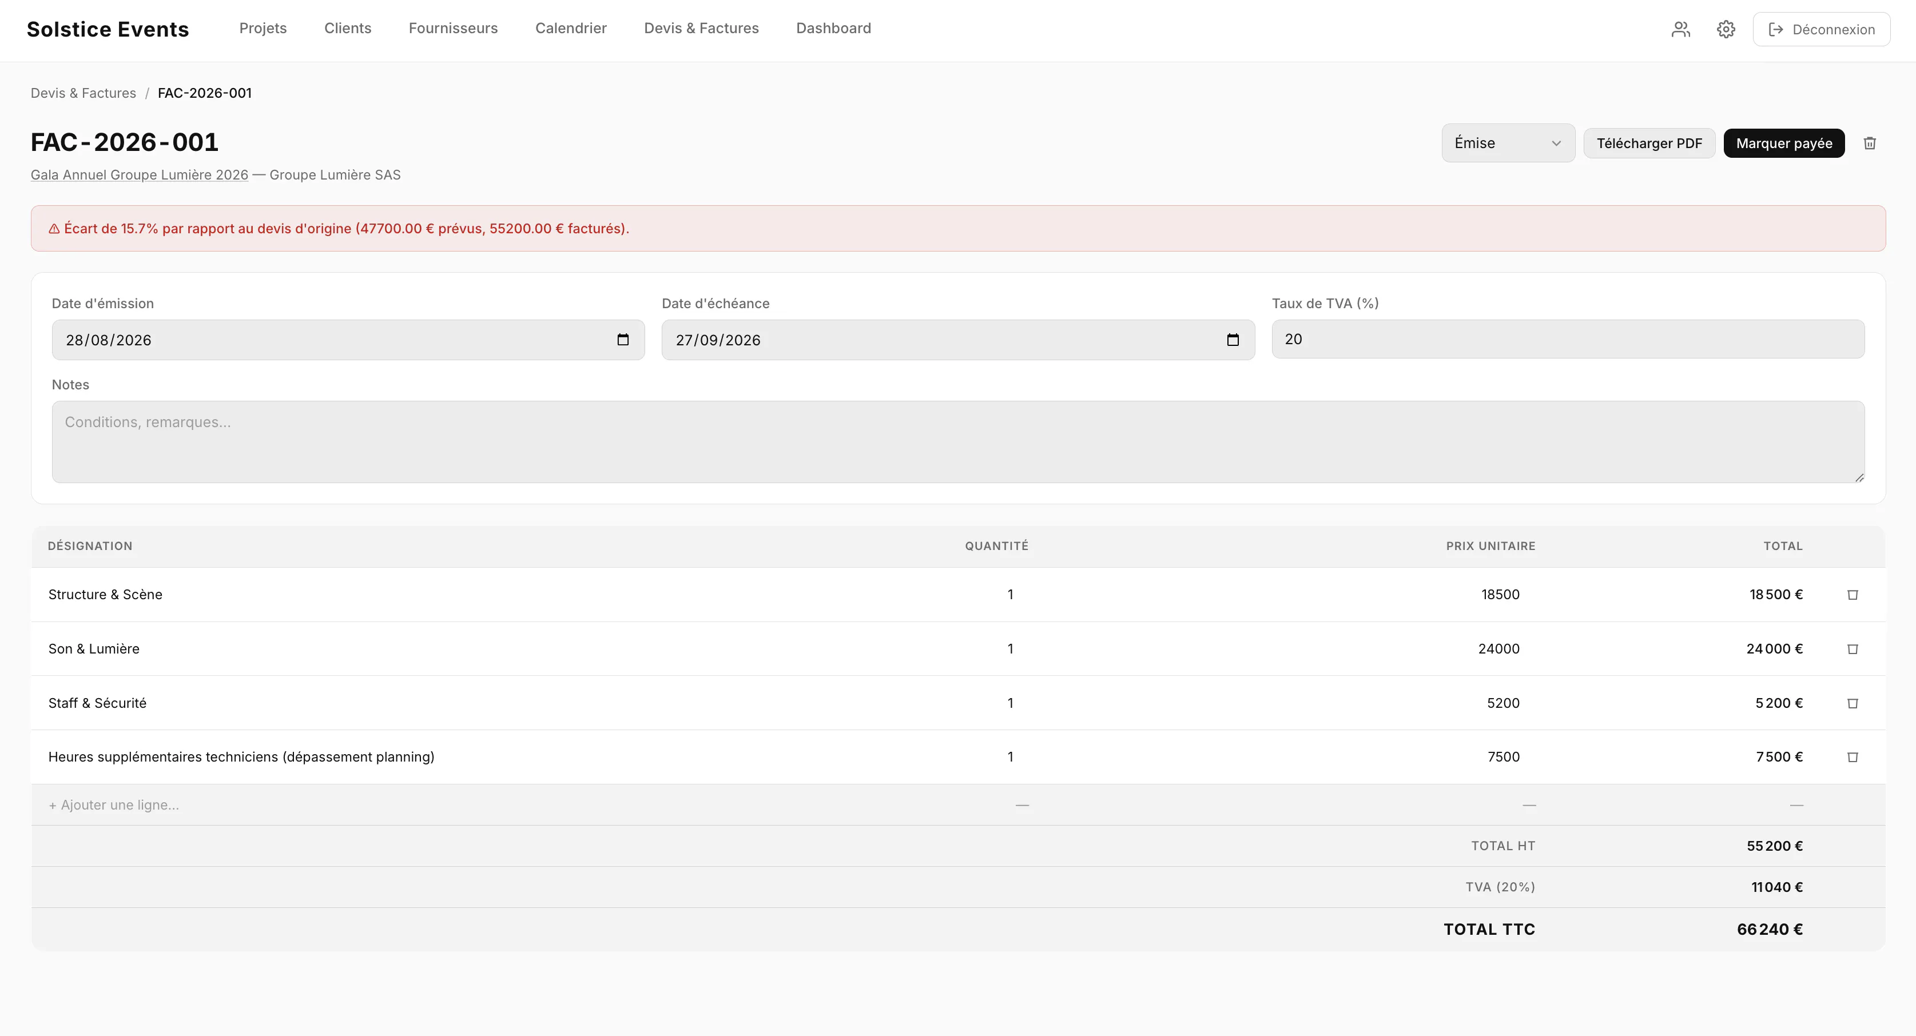Click Télécharger PDF
This screenshot has height=1036, width=1916.
(1649, 143)
